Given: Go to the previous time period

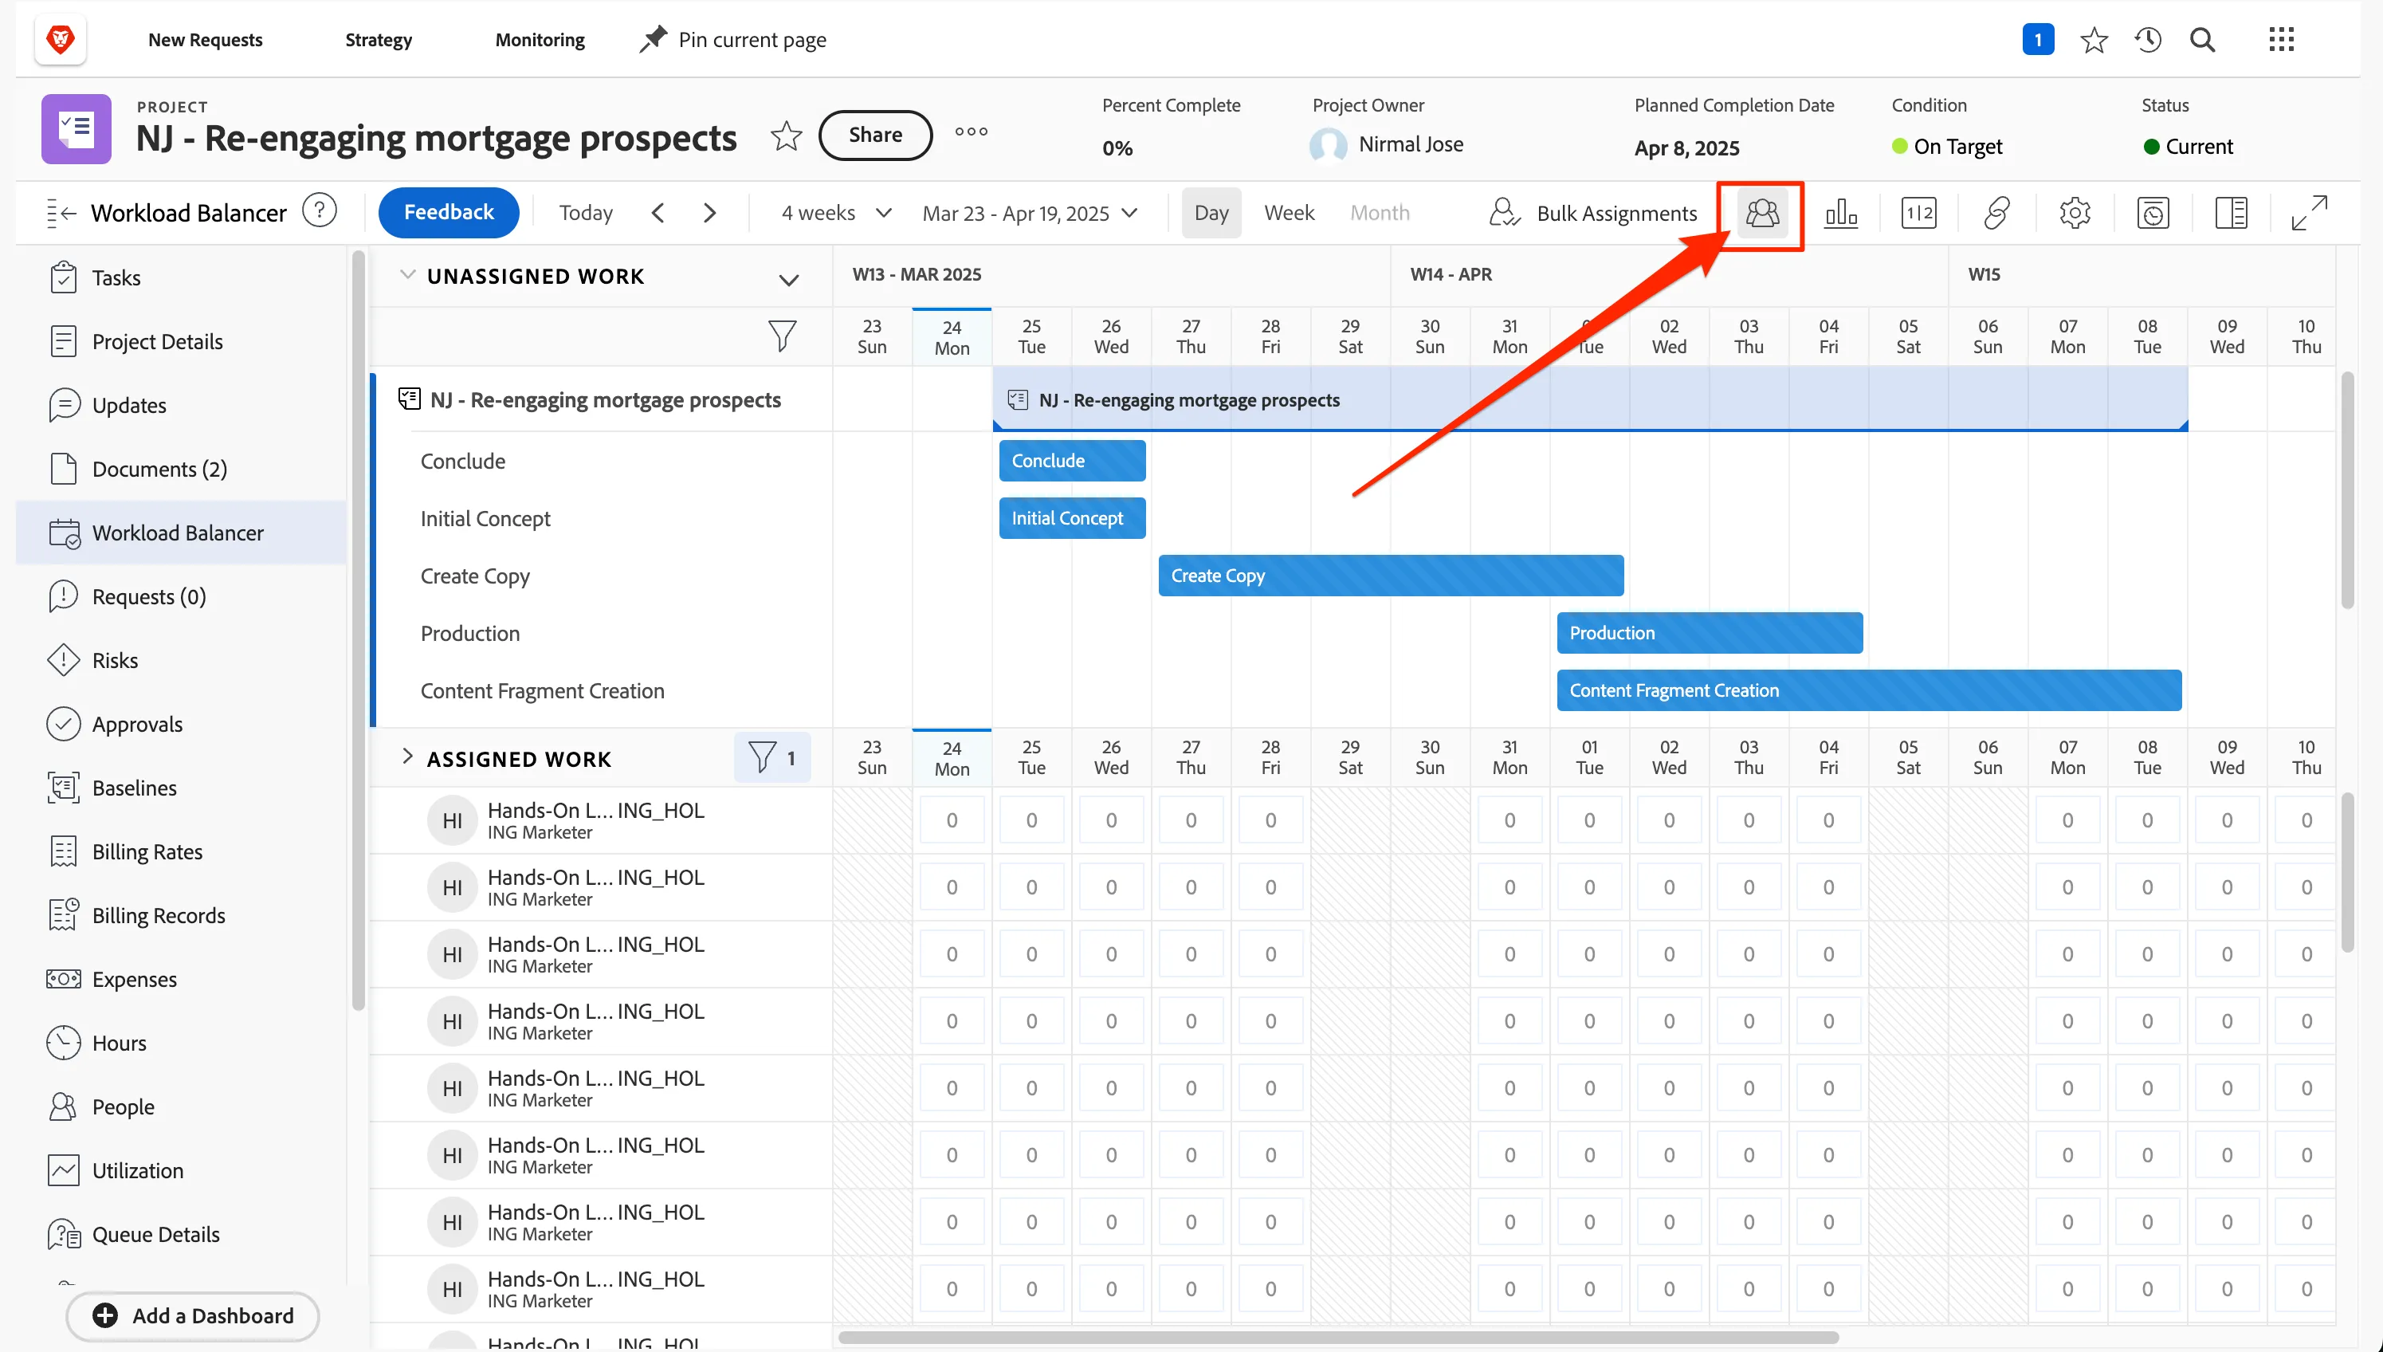Looking at the screenshot, I should click(x=658, y=214).
